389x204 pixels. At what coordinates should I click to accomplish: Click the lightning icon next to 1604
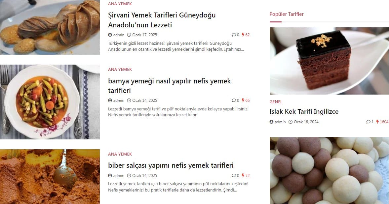pos(377,122)
